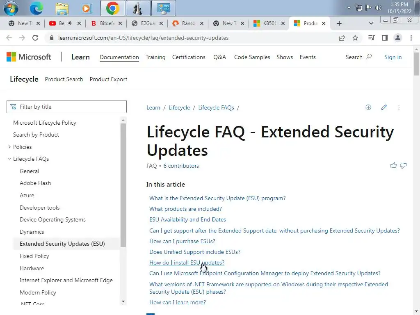
Task: Open 'What products are included?' link
Action: point(185,209)
